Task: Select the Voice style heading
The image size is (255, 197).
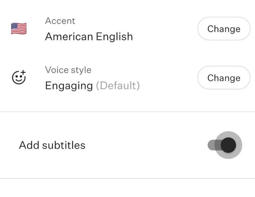Action: (x=68, y=70)
